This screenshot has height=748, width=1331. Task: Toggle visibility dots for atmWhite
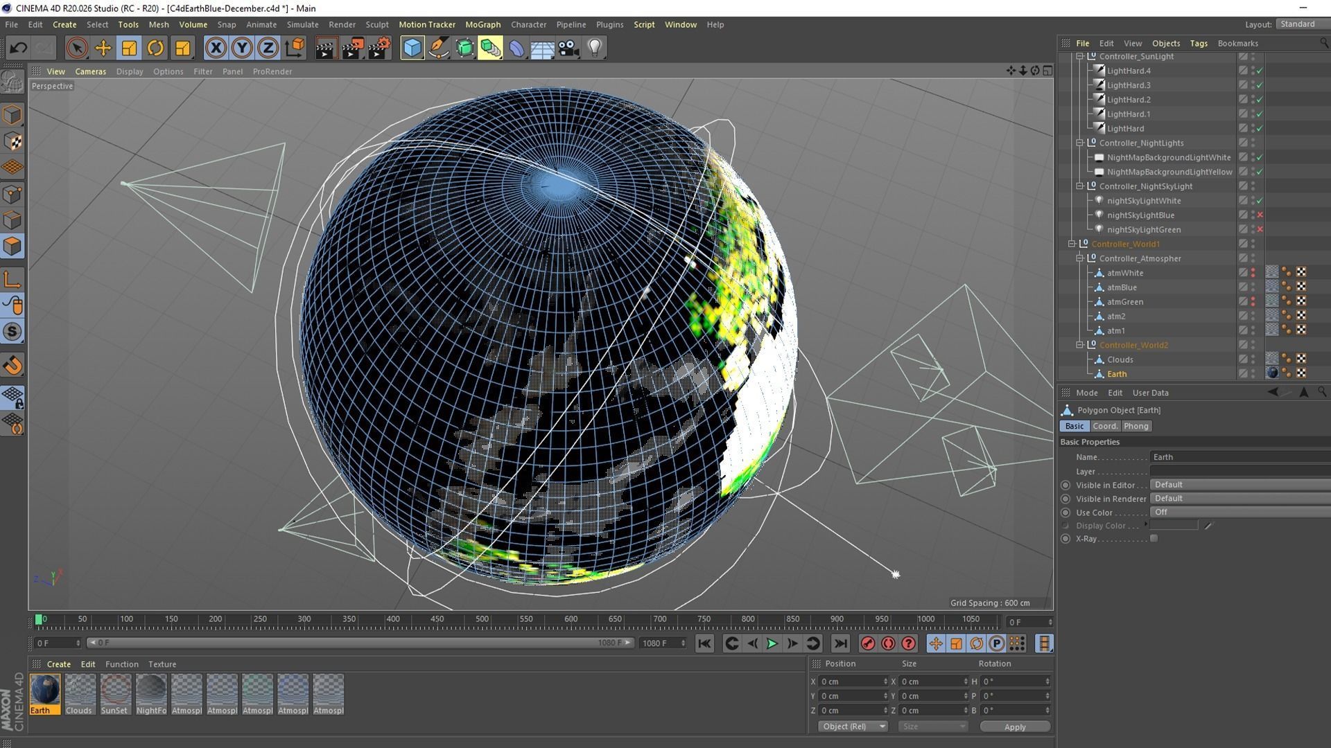(x=1253, y=273)
